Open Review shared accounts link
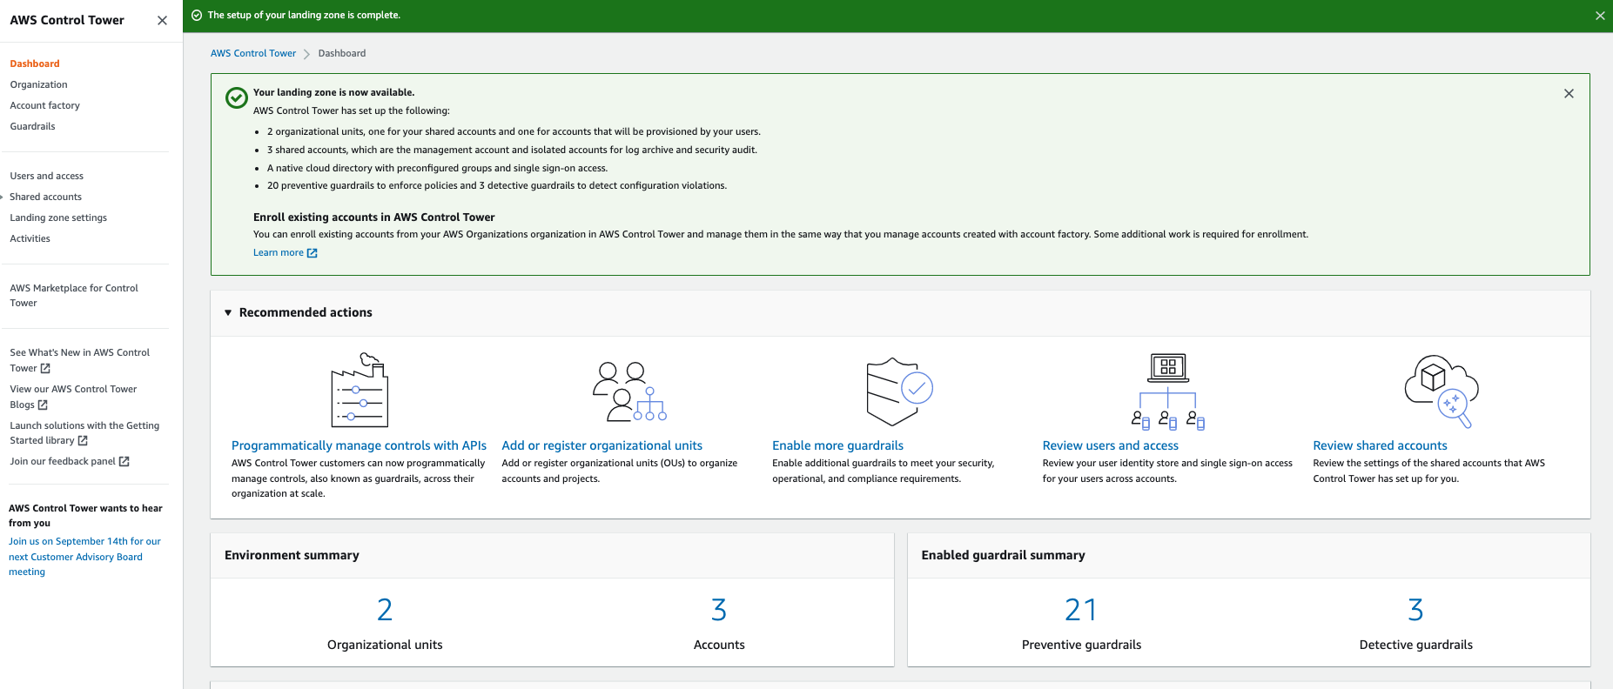 click(x=1380, y=445)
